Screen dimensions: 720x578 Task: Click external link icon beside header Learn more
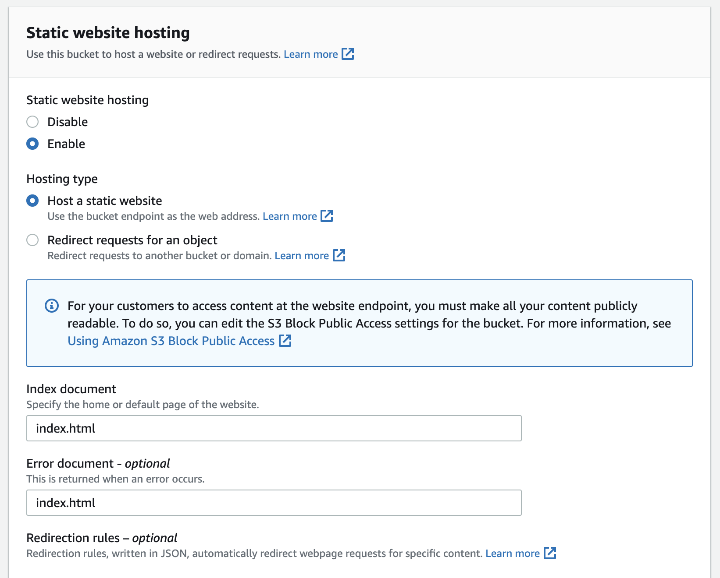pyautogui.click(x=348, y=54)
